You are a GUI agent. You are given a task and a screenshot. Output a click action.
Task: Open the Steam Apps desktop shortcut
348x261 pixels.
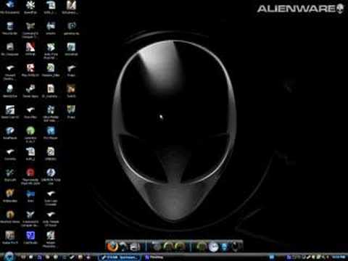[x=30, y=91]
